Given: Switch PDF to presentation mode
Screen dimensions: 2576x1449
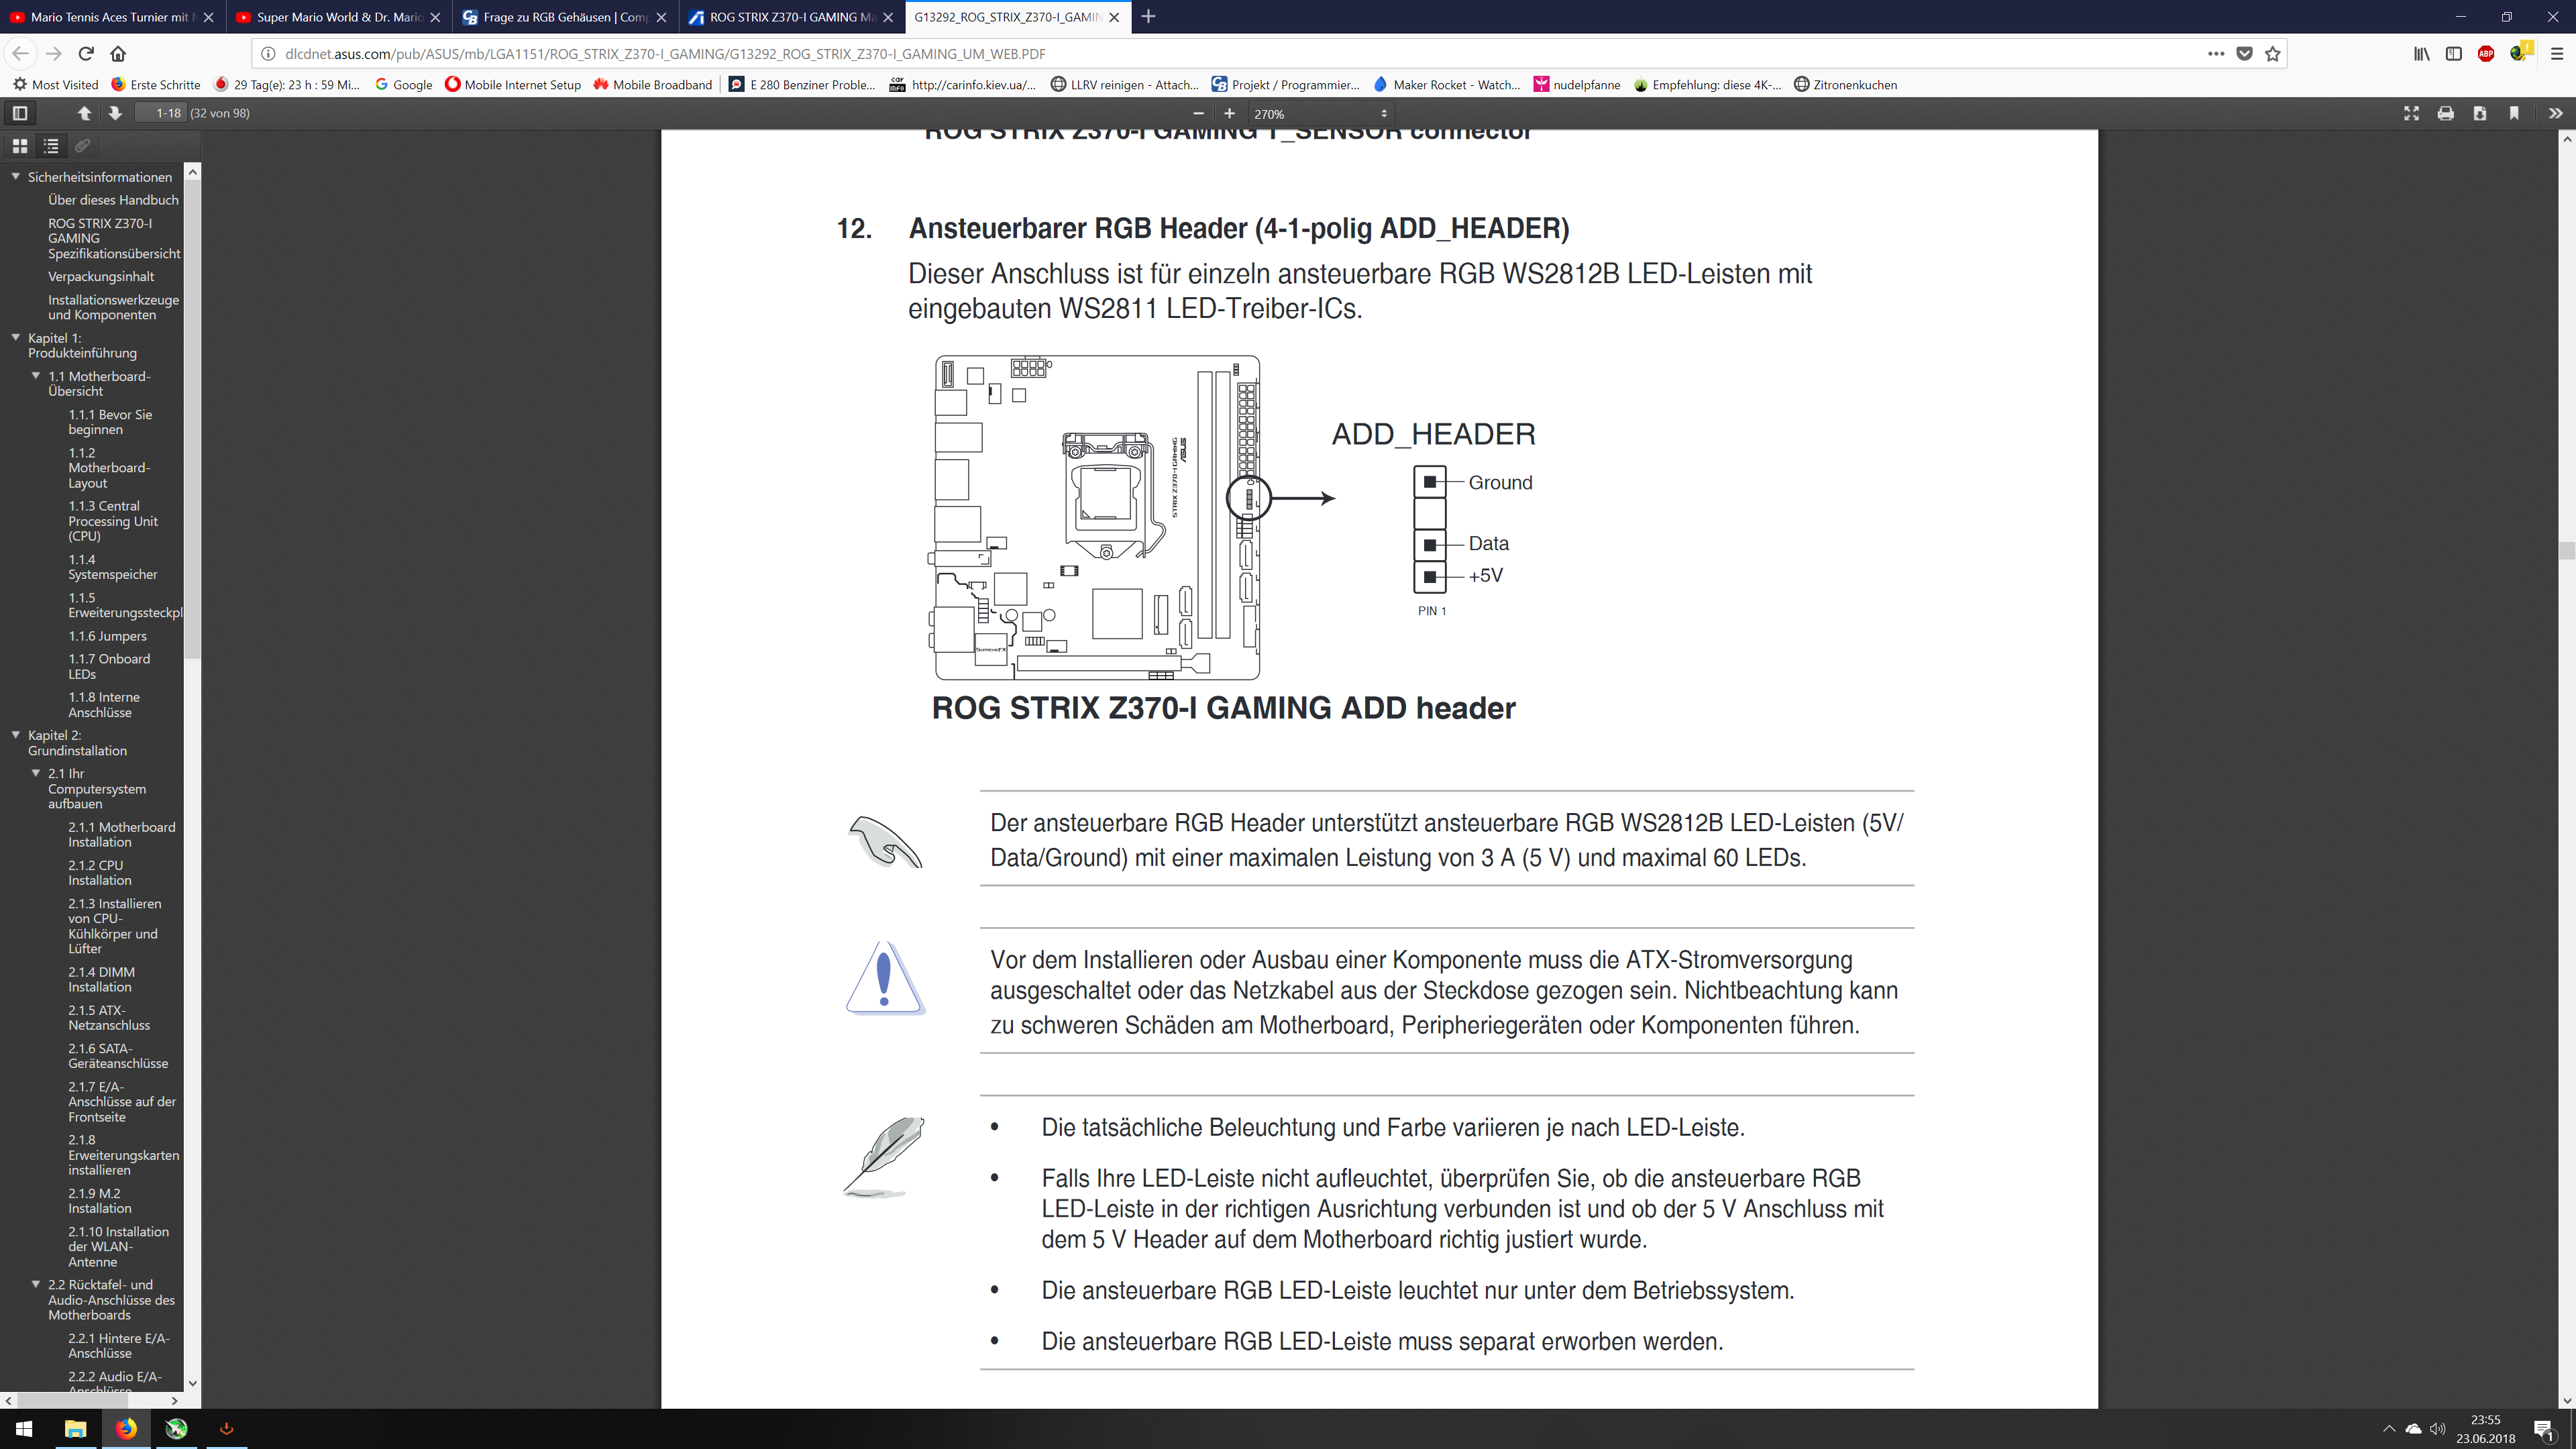Looking at the screenshot, I should click(x=2411, y=113).
